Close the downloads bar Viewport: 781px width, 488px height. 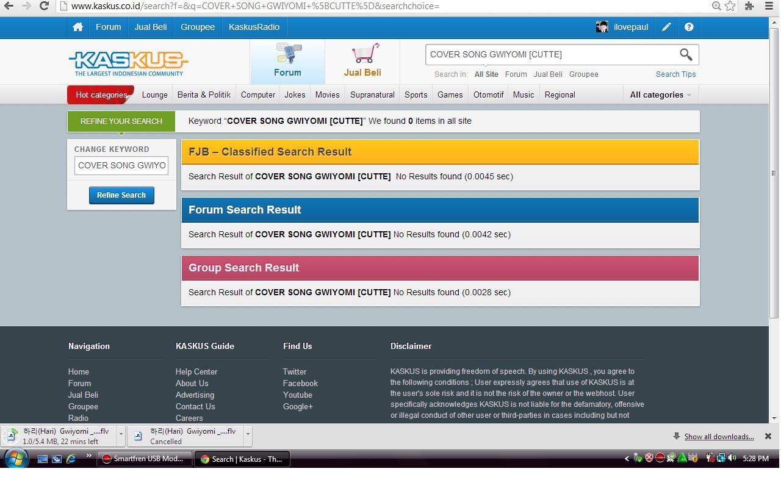click(768, 436)
